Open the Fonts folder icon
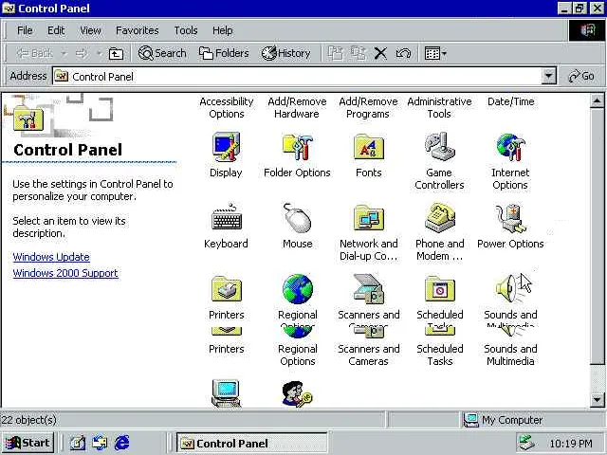 369,147
